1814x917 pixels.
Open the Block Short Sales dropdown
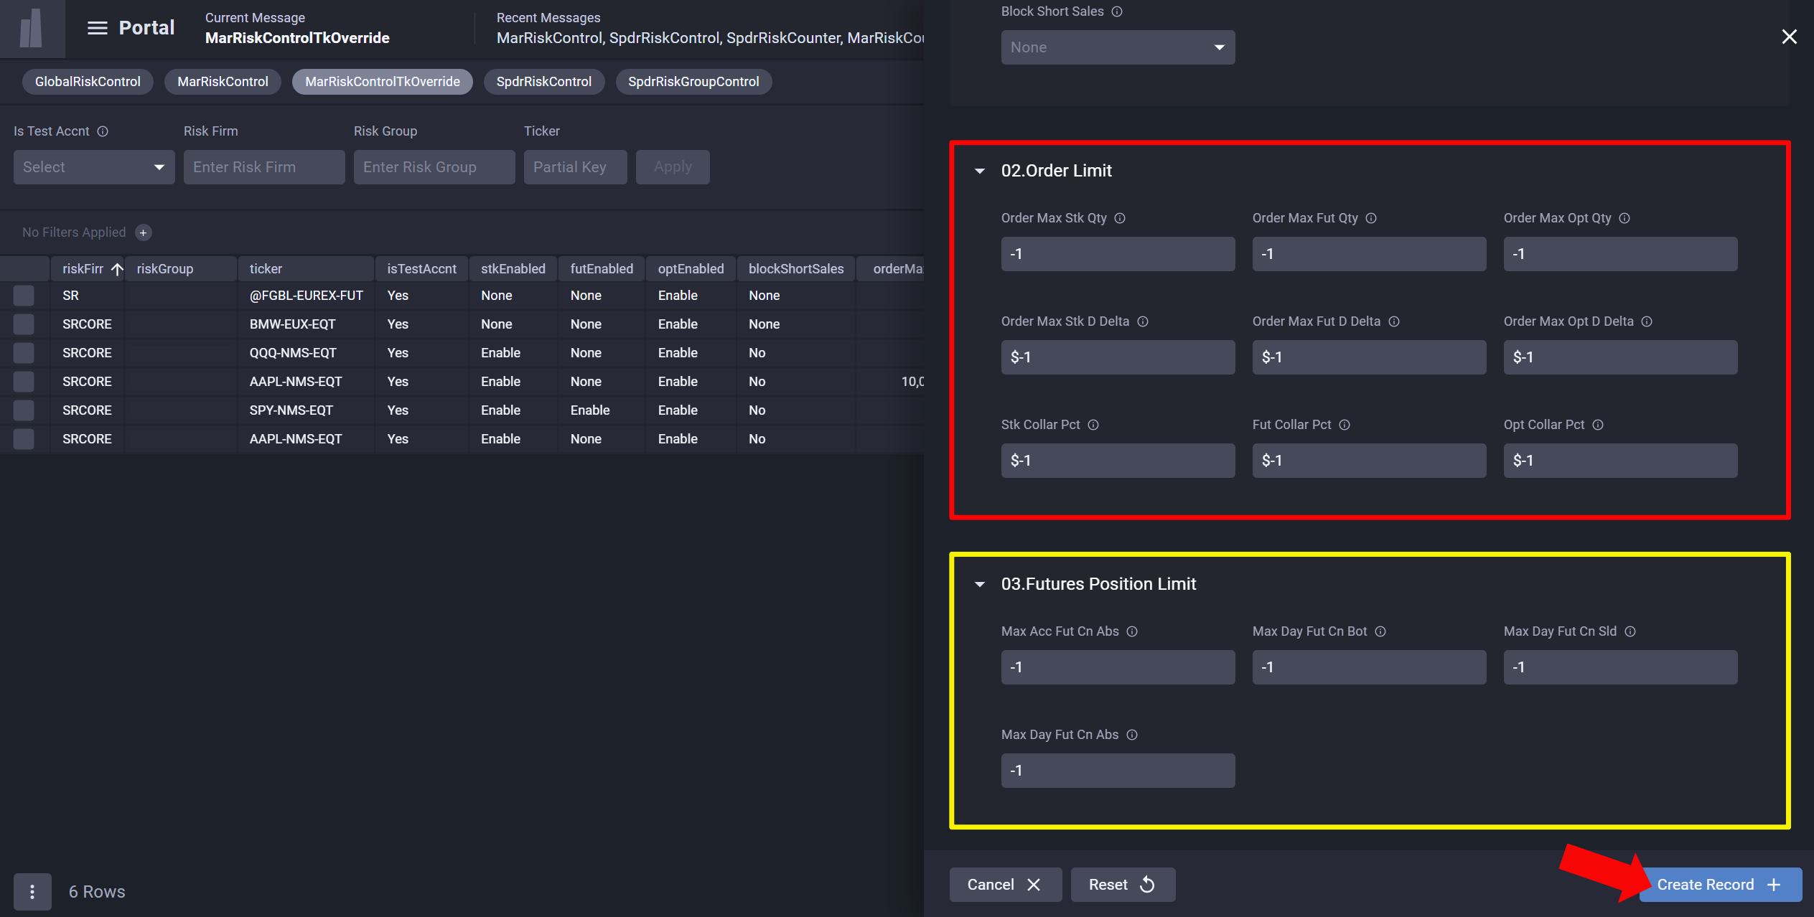coord(1118,47)
